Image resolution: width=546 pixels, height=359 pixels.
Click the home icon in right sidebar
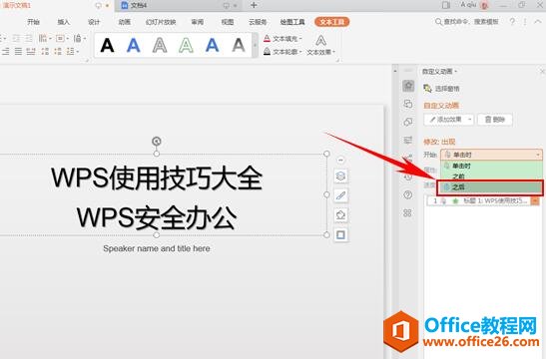(408, 86)
